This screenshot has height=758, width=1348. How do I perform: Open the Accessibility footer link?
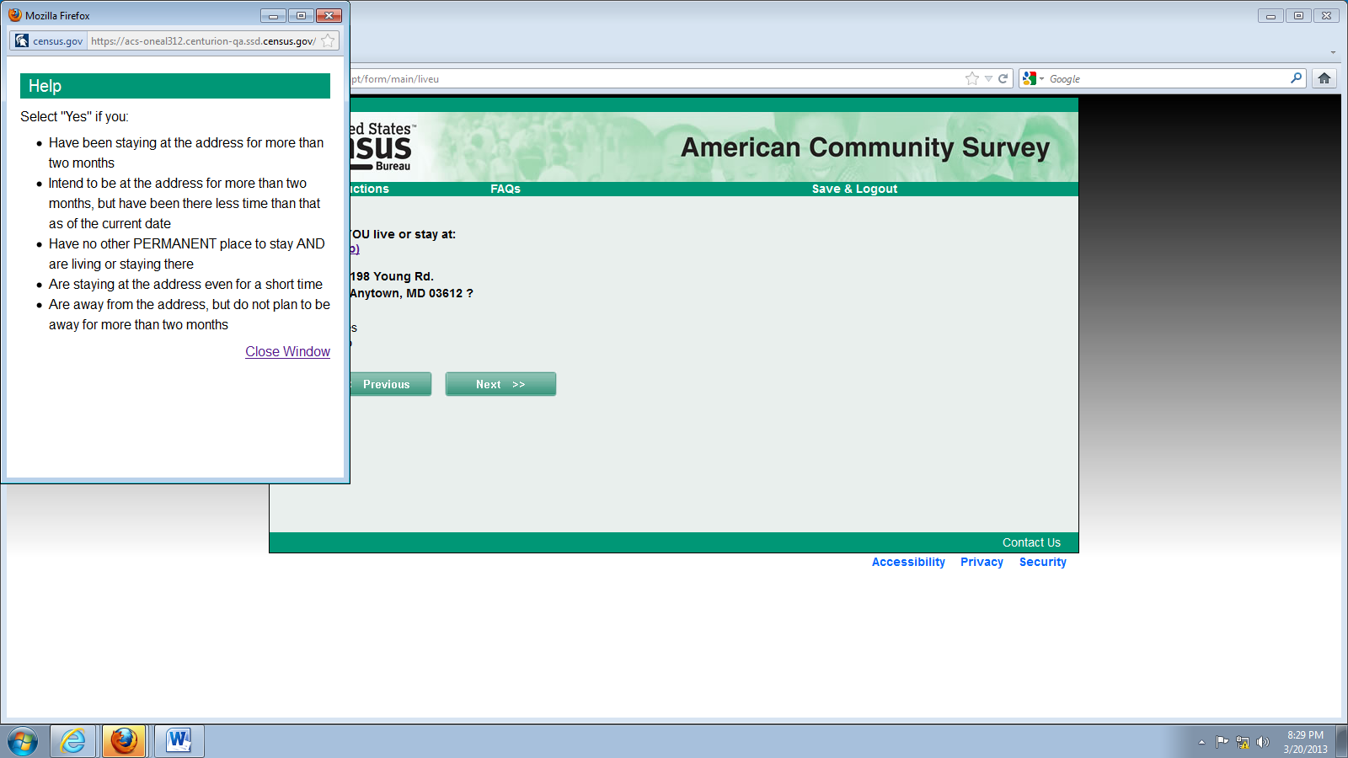point(908,562)
